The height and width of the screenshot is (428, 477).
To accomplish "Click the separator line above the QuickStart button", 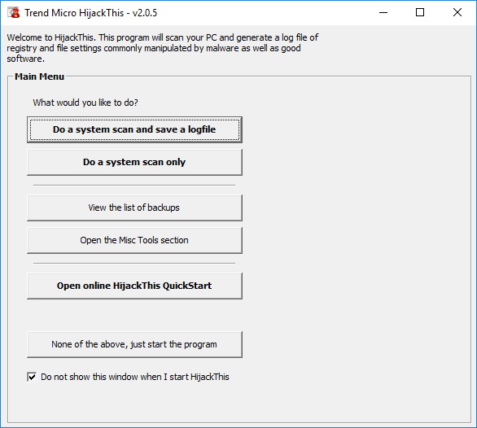I will pyautogui.click(x=134, y=264).
